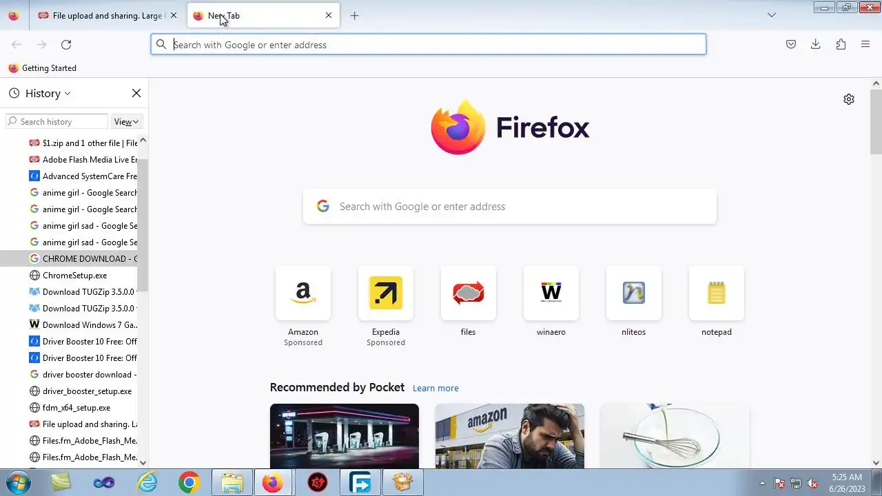The height and width of the screenshot is (496, 882).
Task: Open the Amazon worker Pocket story
Action: [x=510, y=436]
